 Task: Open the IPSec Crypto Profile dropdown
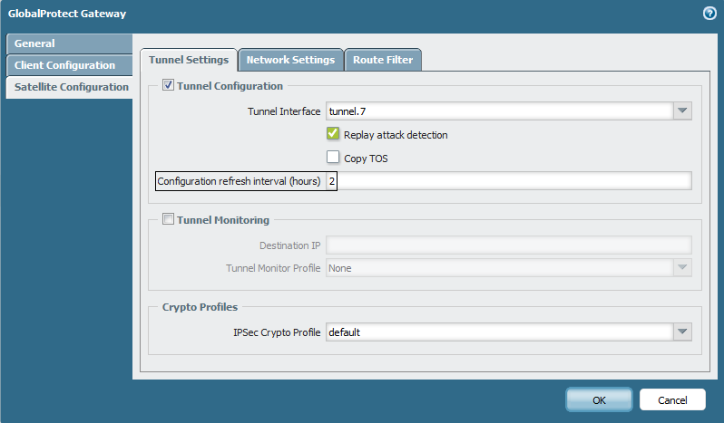click(x=682, y=332)
